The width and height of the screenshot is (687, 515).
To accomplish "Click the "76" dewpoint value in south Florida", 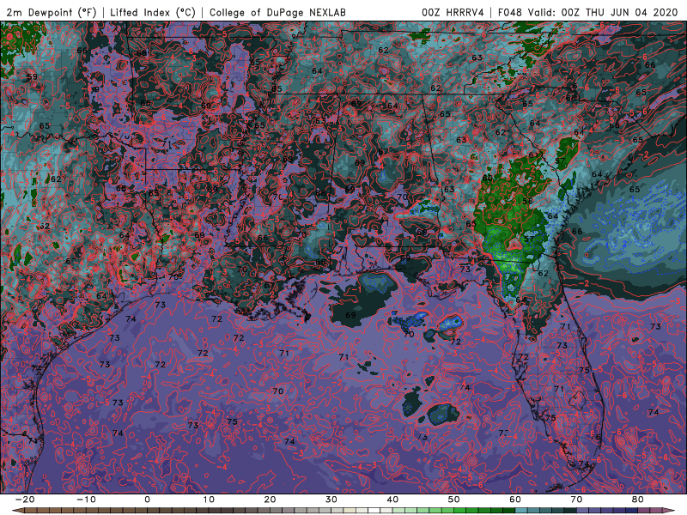I will click(595, 437).
